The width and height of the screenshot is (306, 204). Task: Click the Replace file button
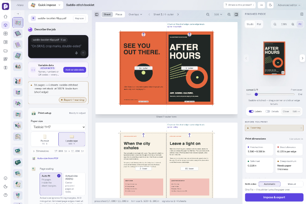click(80, 18)
